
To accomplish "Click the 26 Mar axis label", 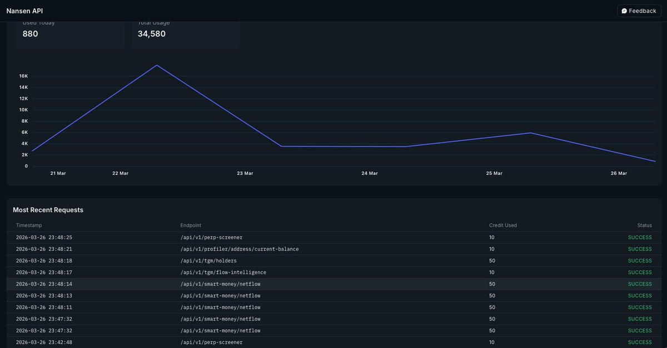I will (x=619, y=174).
